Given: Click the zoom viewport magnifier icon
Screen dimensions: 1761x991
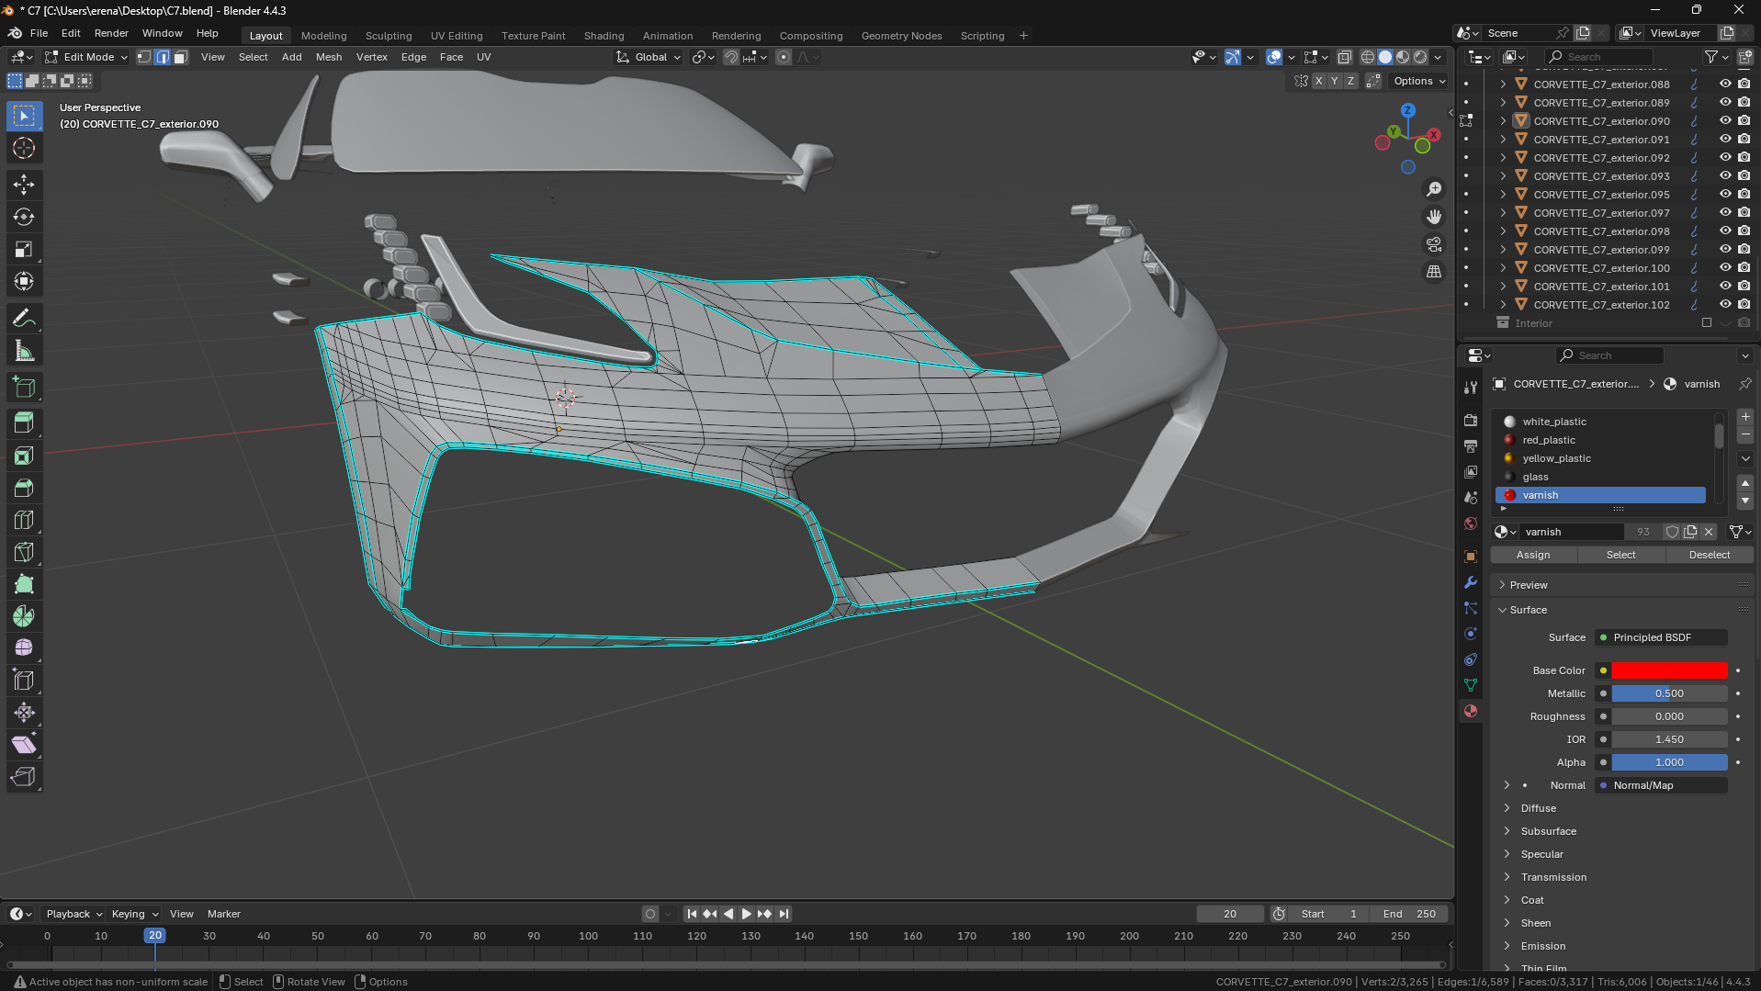Looking at the screenshot, I should (x=1434, y=189).
